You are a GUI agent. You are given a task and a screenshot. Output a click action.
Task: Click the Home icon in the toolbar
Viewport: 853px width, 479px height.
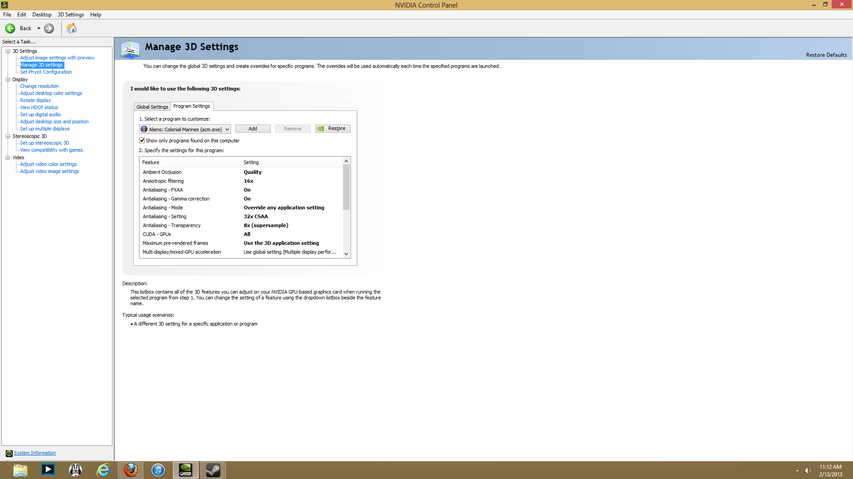coord(71,28)
